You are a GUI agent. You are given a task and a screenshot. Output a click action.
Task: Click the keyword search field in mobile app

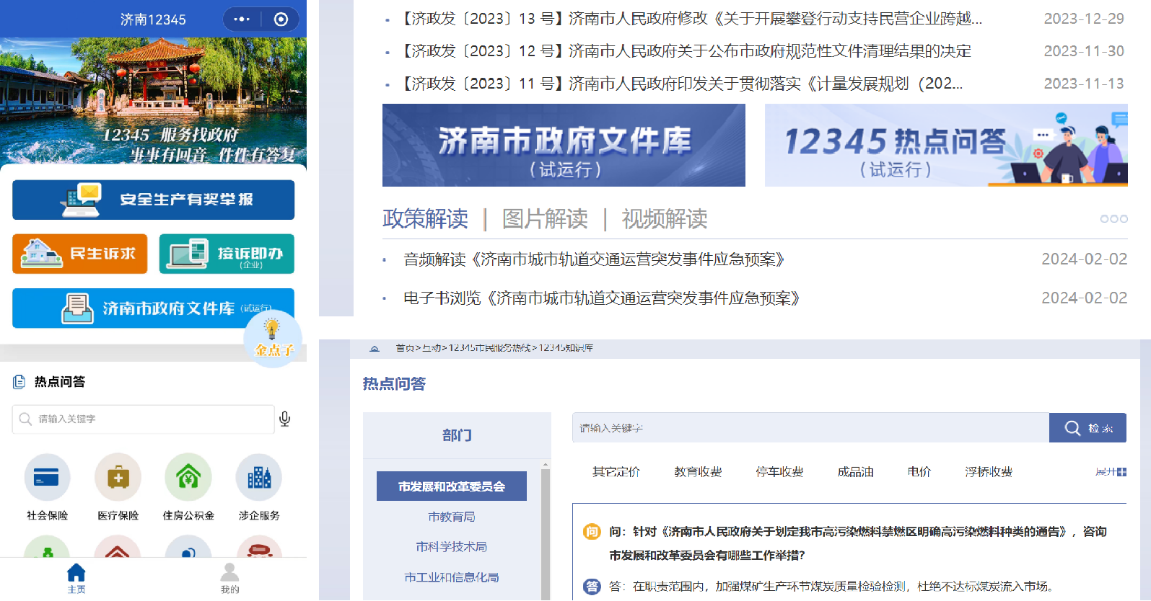pos(144,419)
